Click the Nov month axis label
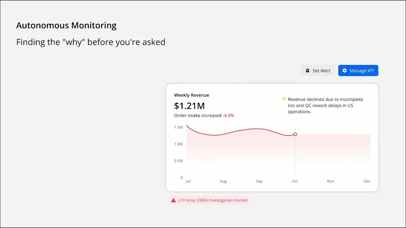This screenshot has height=228, width=406. coord(331,181)
